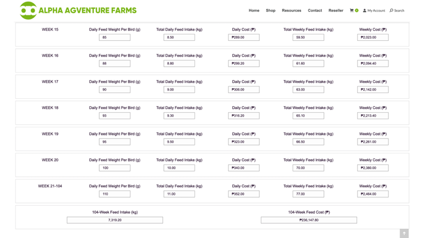Image resolution: width=424 pixels, height=238 pixels.
Task: Open the Resources menu
Action: pyautogui.click(x=291, y=11)
